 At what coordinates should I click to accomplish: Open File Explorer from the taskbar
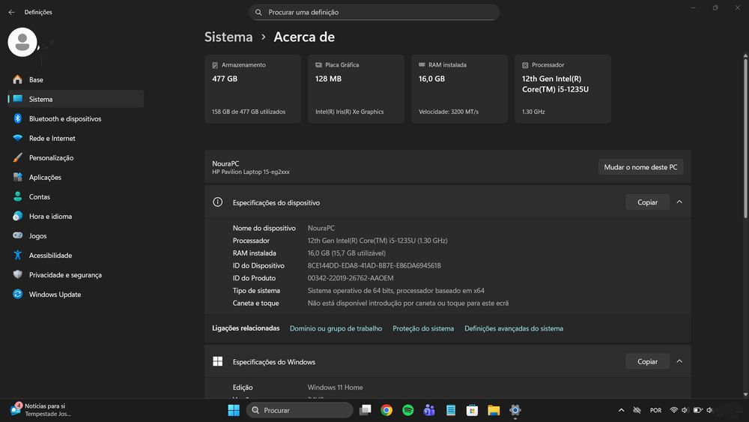coord(494,410)
